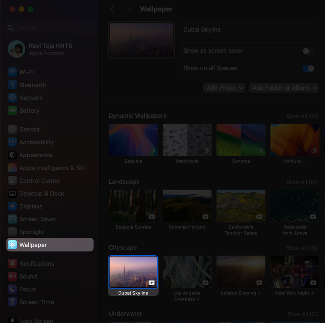The image size is (325, 323).
Task: Open Lock Screen icon in sidebar
Action: (12, 320)
